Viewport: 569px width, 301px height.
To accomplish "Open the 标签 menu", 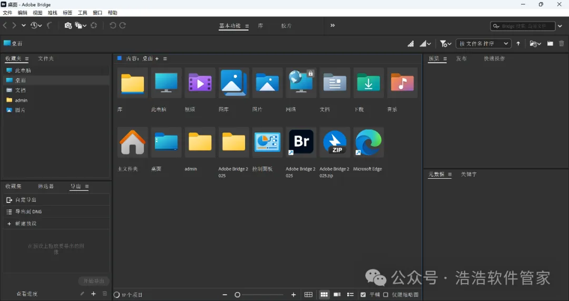I will point(67,13).
